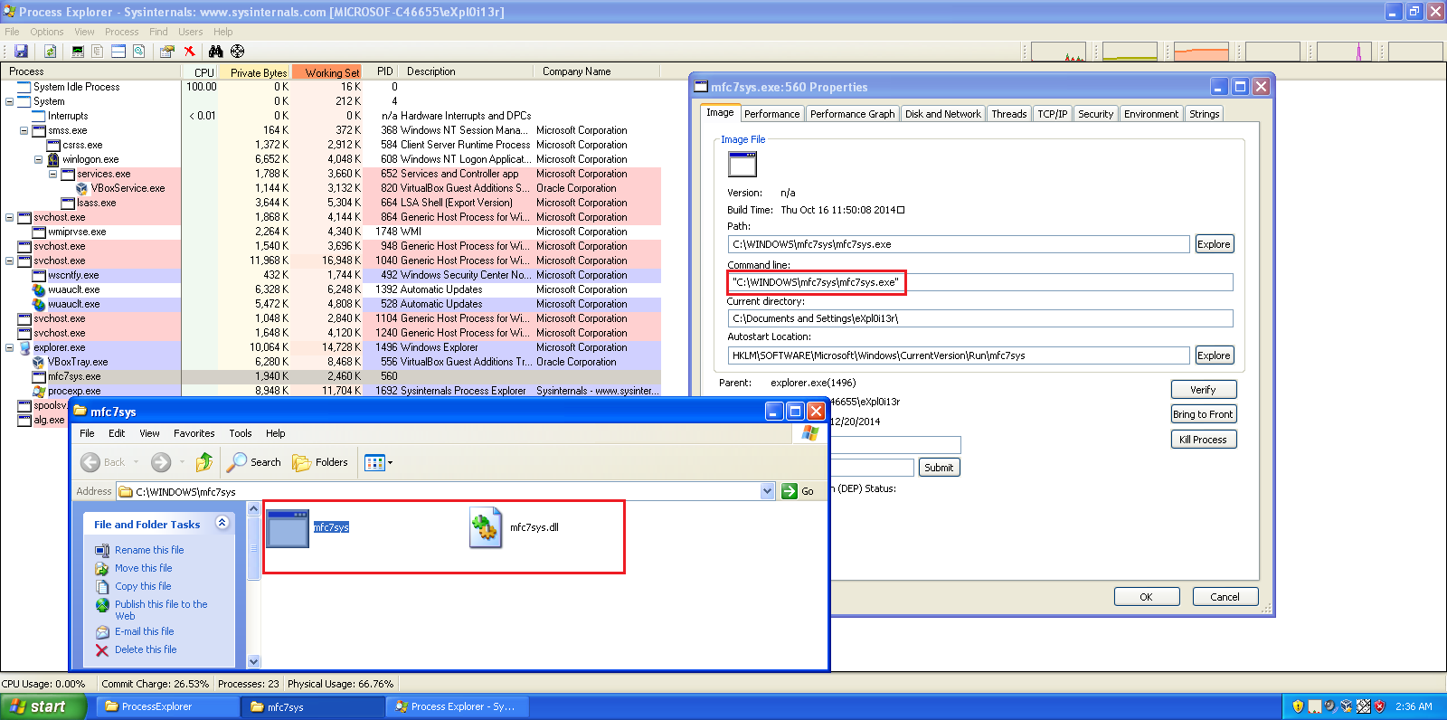Collapse the System process tree node

[x=10, y=101]
